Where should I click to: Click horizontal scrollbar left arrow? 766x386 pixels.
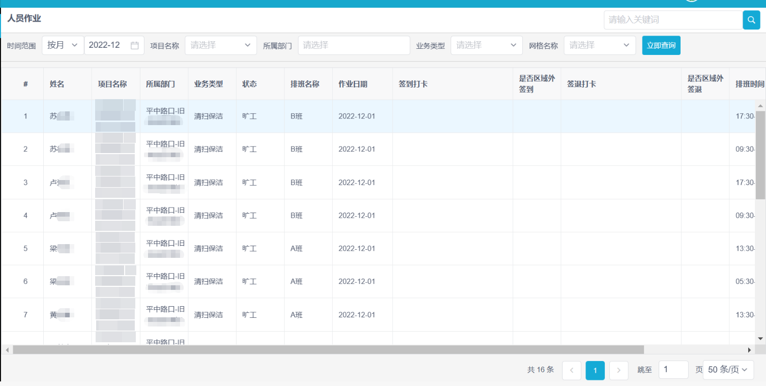[x=7, y=350]
